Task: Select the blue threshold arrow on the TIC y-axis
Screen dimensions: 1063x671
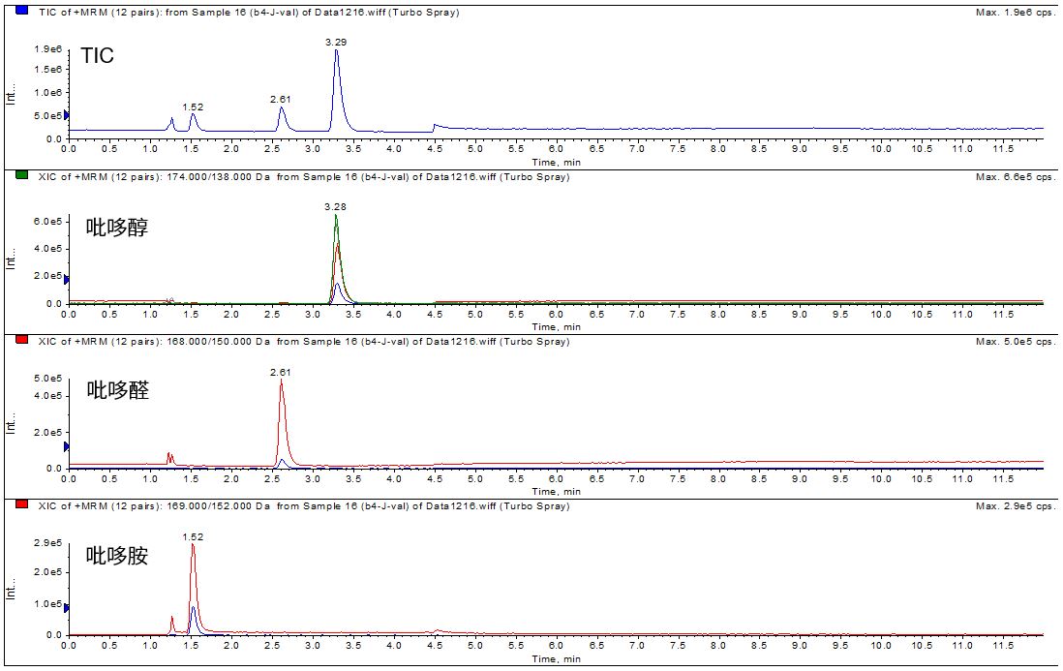Action: tap(67, 116)
